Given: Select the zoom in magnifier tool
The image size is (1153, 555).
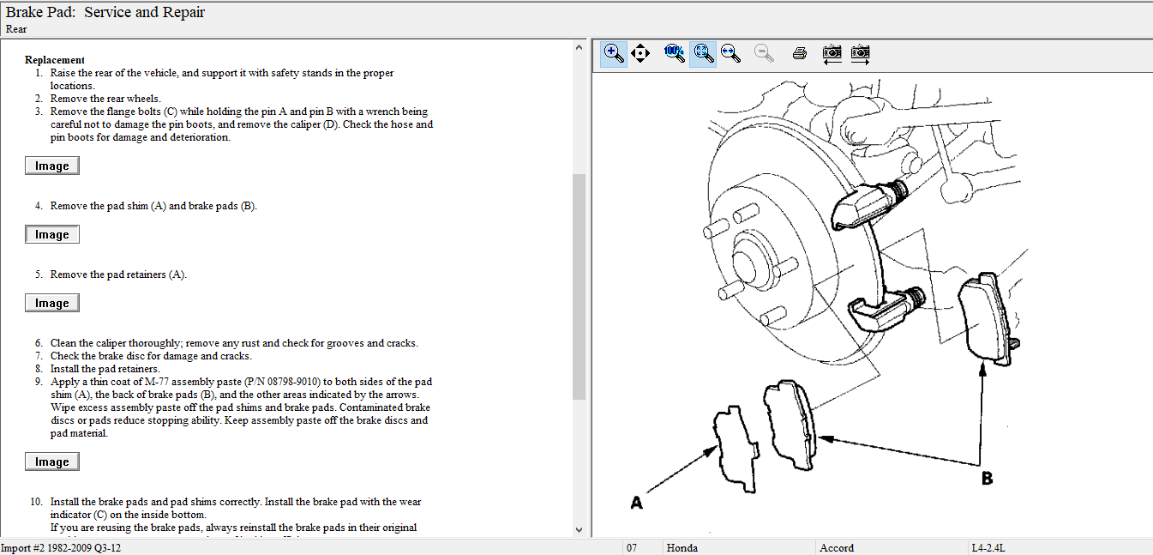Looking at the screenshot, I should point(614,53).
